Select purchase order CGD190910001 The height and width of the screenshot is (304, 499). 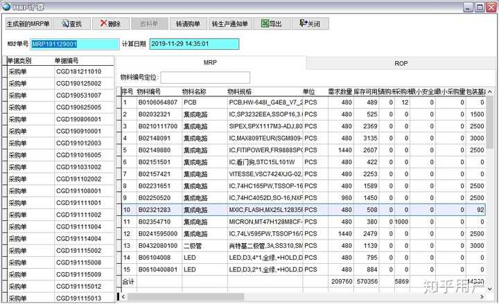[78, 132]
